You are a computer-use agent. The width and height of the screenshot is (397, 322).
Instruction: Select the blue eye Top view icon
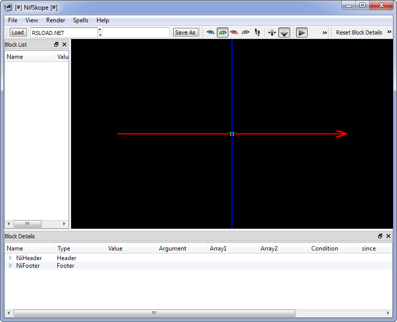tap(210, 32)
